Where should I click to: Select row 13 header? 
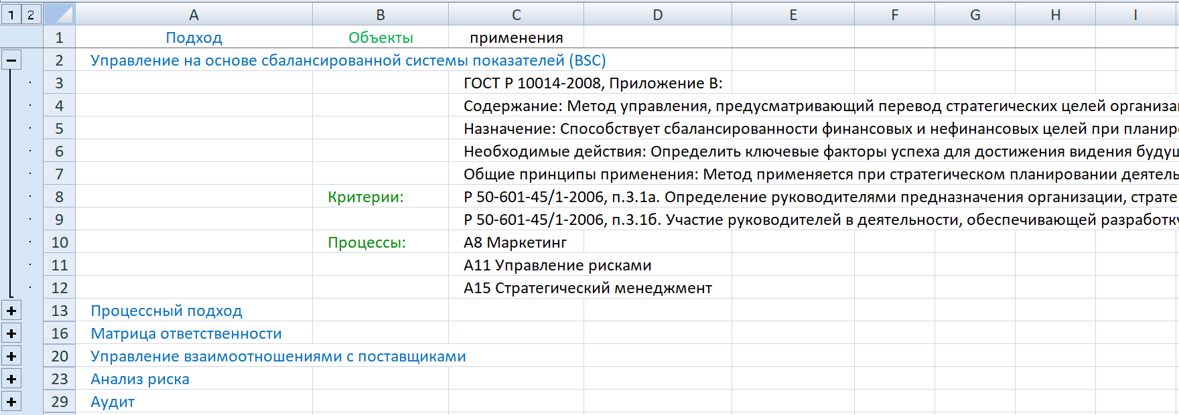60,311
